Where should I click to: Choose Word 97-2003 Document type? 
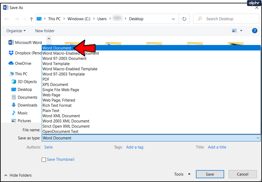pyautogui.click(x=151, y=58)
